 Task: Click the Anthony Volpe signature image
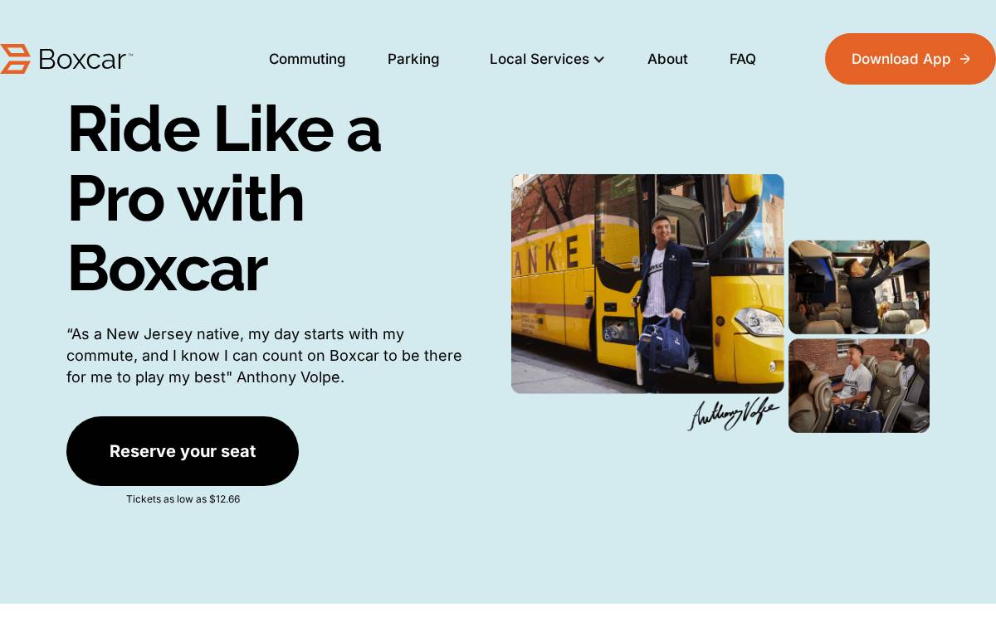pyautogui.click(x=734, y=413)
